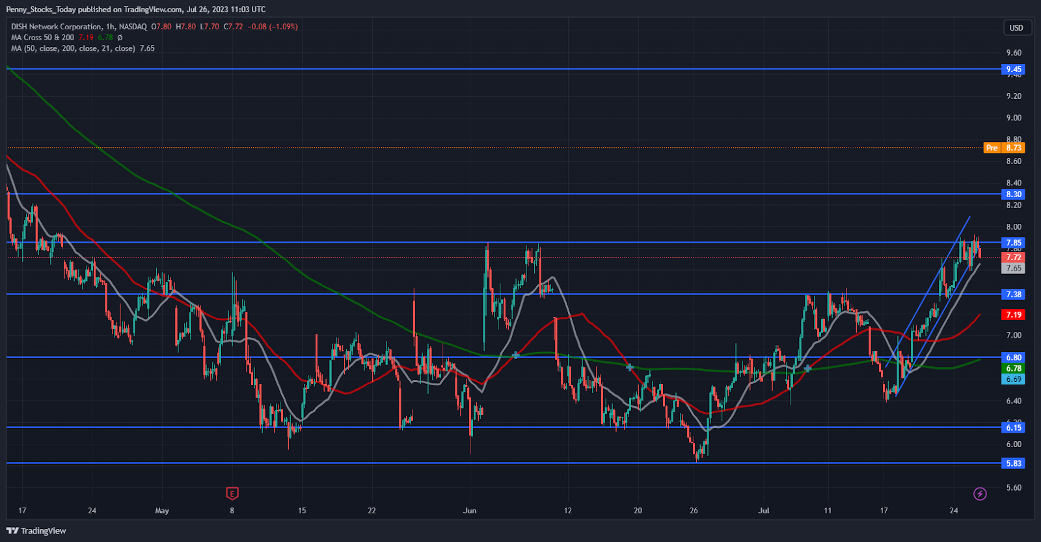Click the 7.00 price axis tick
1041x542 pixels.
coord(1013,336)
